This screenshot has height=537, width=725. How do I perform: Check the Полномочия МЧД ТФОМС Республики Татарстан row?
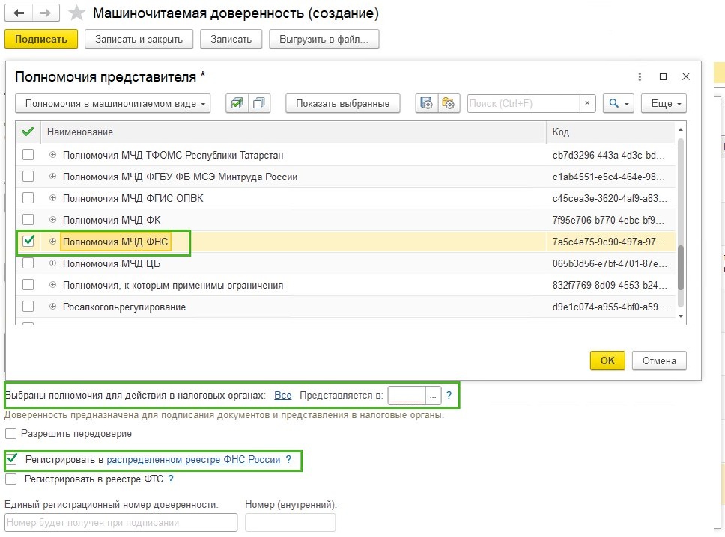click(28, 155)
